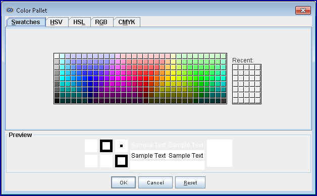Reset the color selection
This screenshot has width=317, height=196.
click(190, 182)
